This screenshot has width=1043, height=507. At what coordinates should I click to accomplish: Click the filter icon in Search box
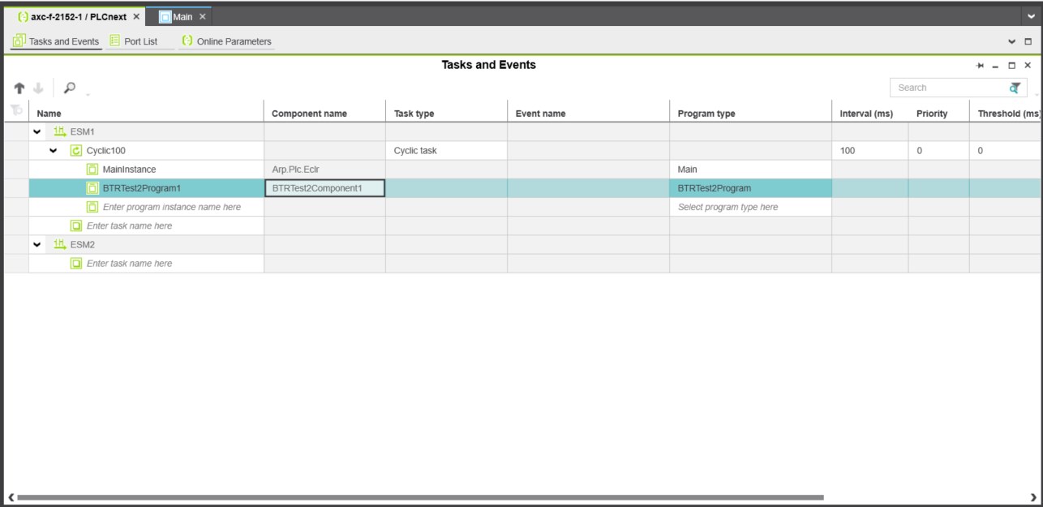click(x=1014, y=88)
